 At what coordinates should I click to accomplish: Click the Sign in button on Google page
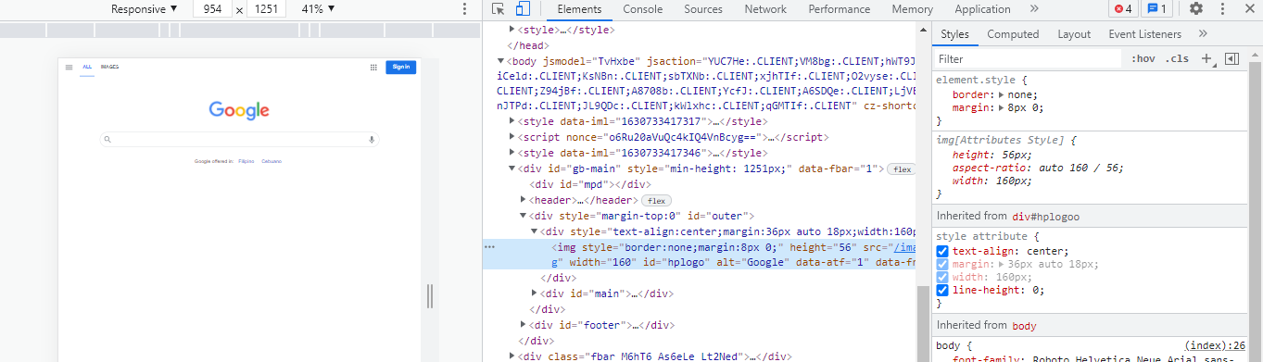[401, 67]
